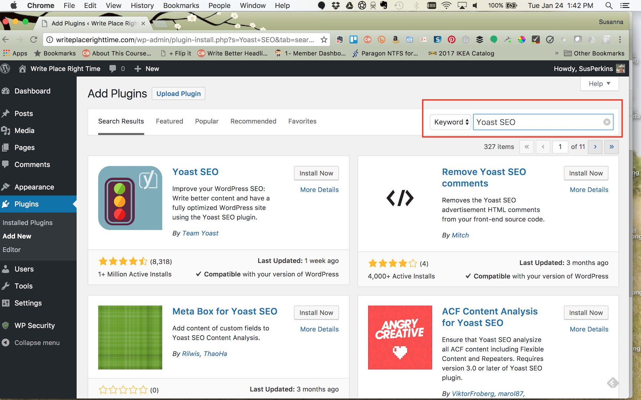Image resolution: width=641 pixels, height=400 pixels.
Task: Open the Trello extension in Chrome toolbar
Action: tap(353, 39)
